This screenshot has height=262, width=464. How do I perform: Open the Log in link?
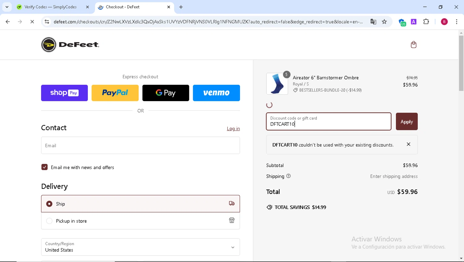(x=233, y=129)
